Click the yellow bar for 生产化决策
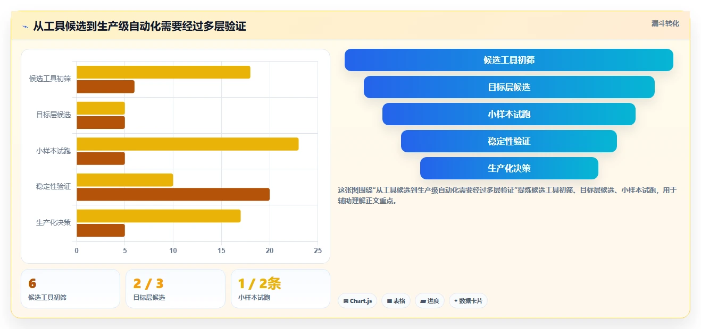701x329 pixels. click(x=158, y=216)
